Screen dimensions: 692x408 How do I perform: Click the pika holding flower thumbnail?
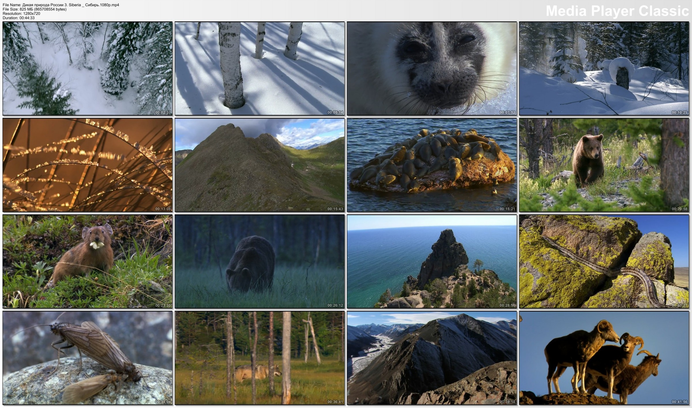[x=87, y=261]
